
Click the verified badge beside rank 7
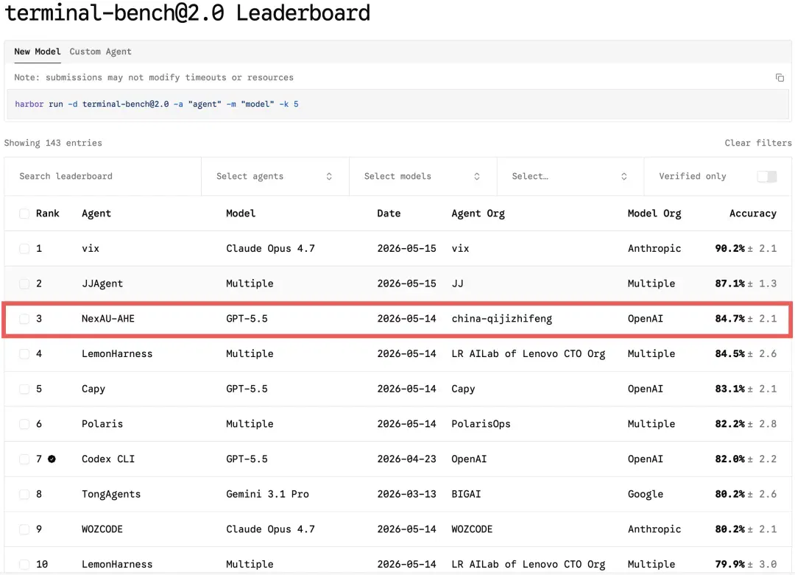tap(52, 459)
